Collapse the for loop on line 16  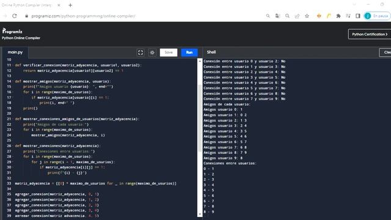13,92
